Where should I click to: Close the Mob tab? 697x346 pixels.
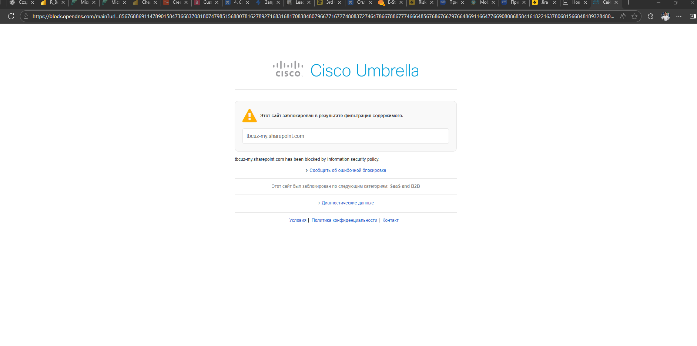pyautogui.click(x=493, y=3)
